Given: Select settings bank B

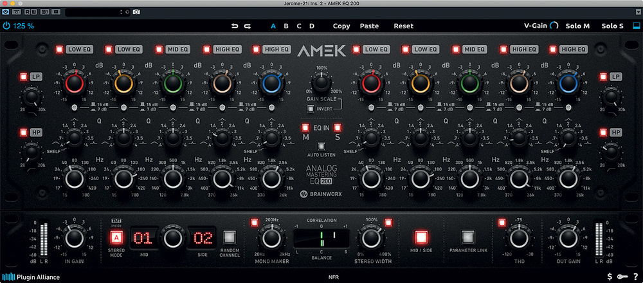Looking at the screenshot, I should click(x=286, y=26).
